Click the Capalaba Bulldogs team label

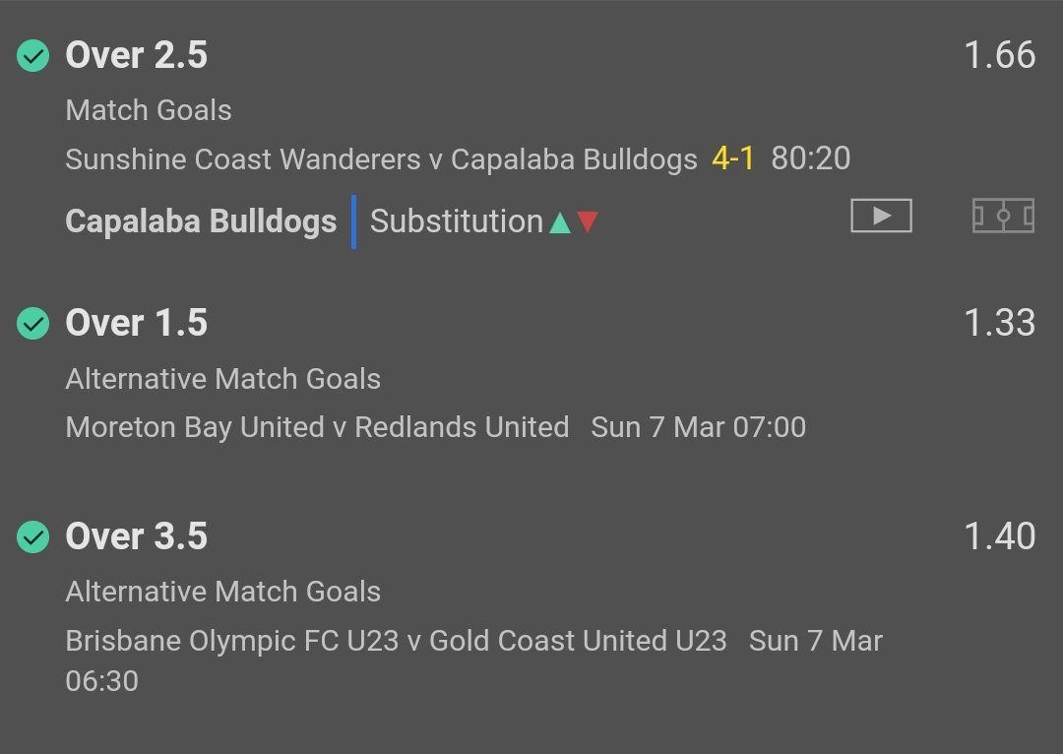click(201, 222)
